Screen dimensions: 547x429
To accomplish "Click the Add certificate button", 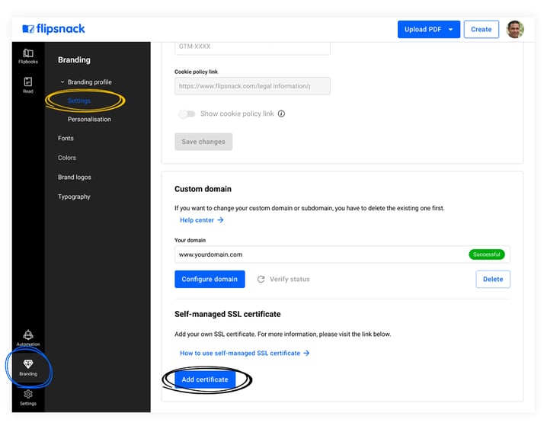I will point(205,379).
